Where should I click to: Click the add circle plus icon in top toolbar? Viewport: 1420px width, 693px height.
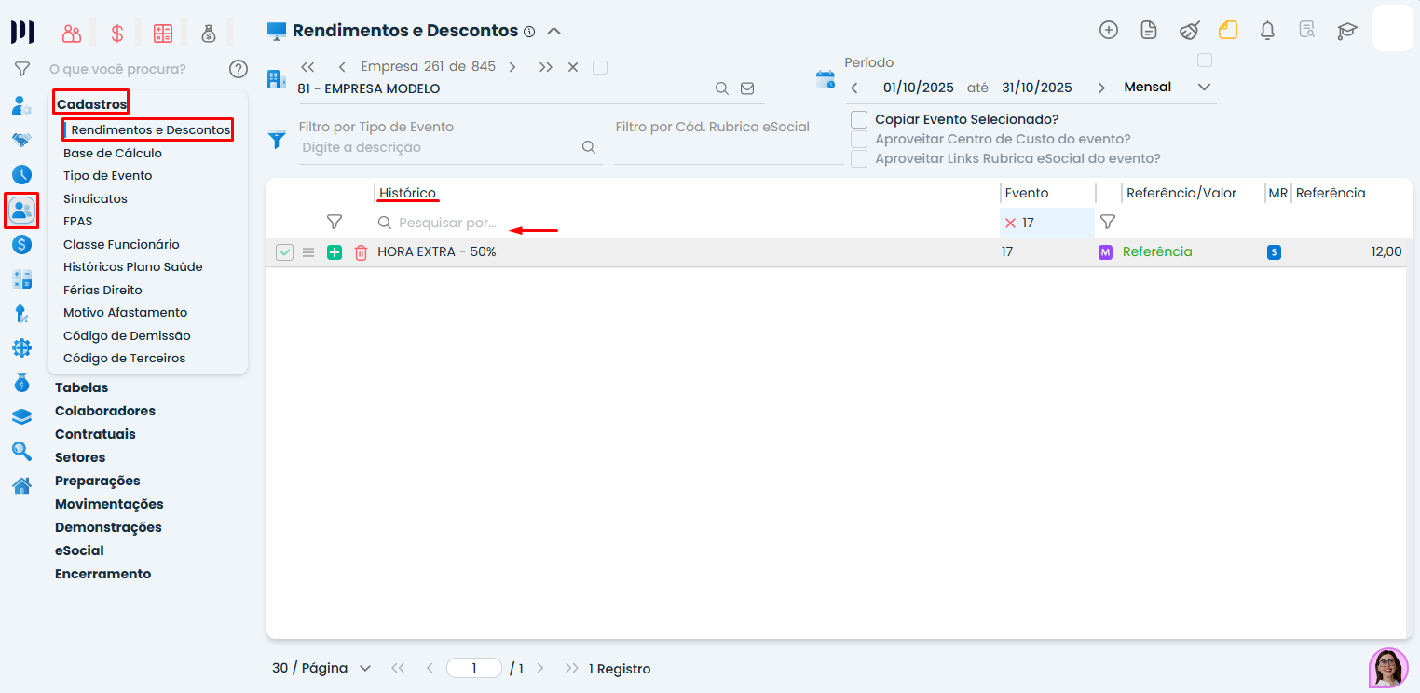[1109, 30]
